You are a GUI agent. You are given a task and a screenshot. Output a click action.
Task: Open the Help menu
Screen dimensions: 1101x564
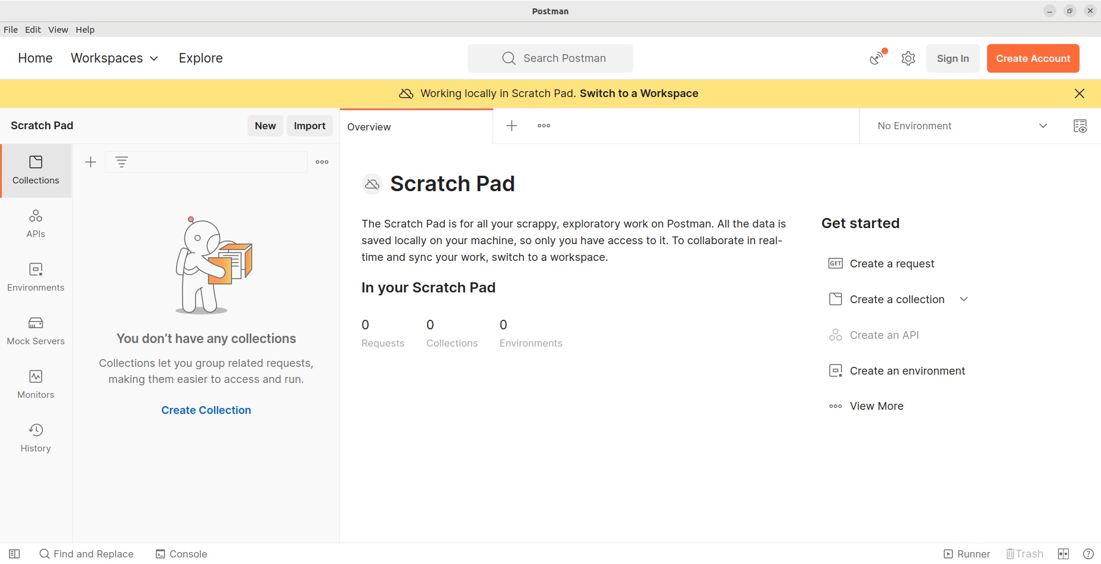click(85, 30)
